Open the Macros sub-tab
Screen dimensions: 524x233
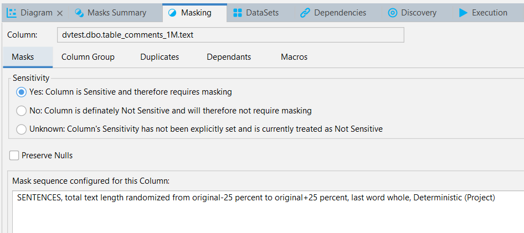(x=294, y=57)
